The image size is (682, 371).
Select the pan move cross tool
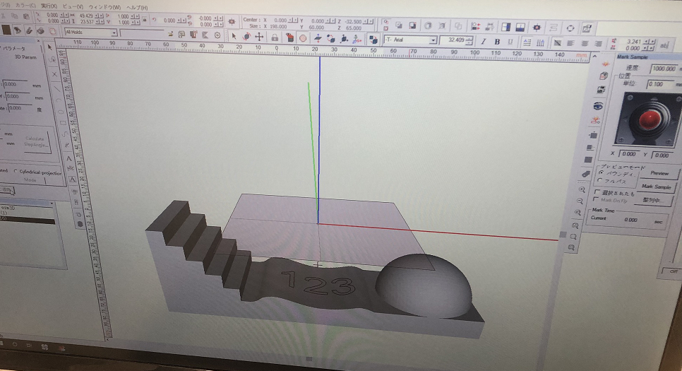[x=259, y=37]
